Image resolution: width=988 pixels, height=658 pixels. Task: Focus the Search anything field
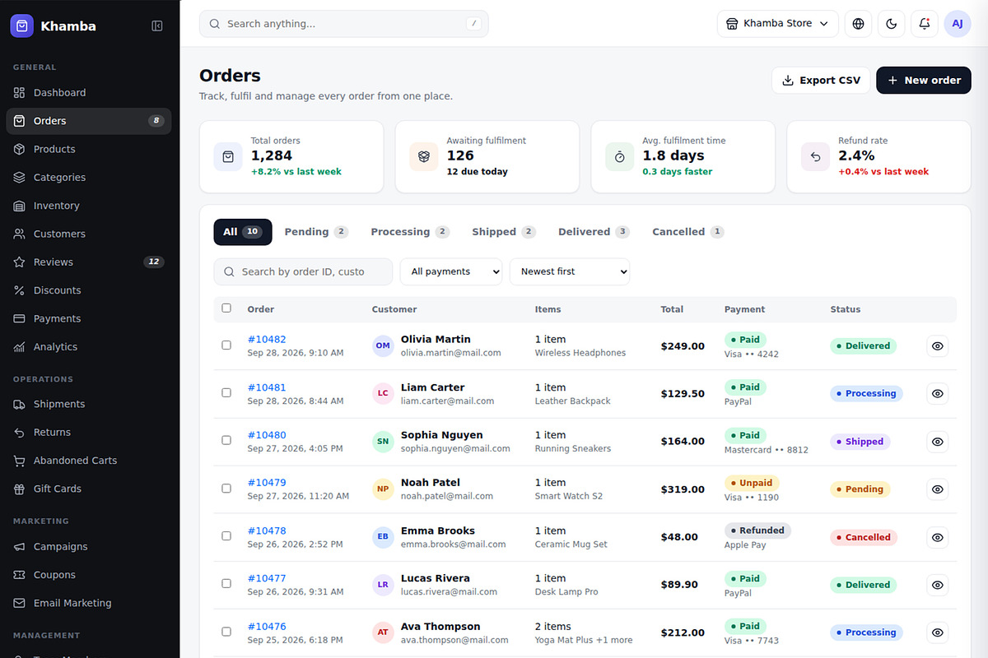[344, 24]
